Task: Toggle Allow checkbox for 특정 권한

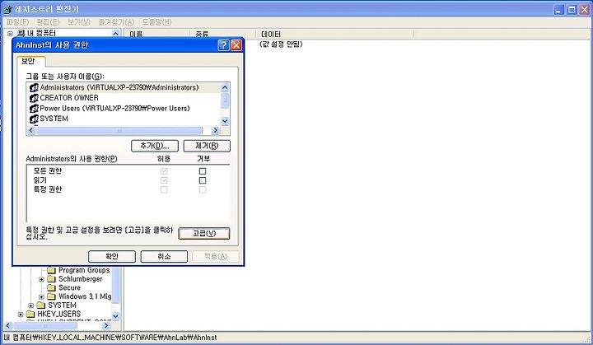Action: (x=164, y=189)
